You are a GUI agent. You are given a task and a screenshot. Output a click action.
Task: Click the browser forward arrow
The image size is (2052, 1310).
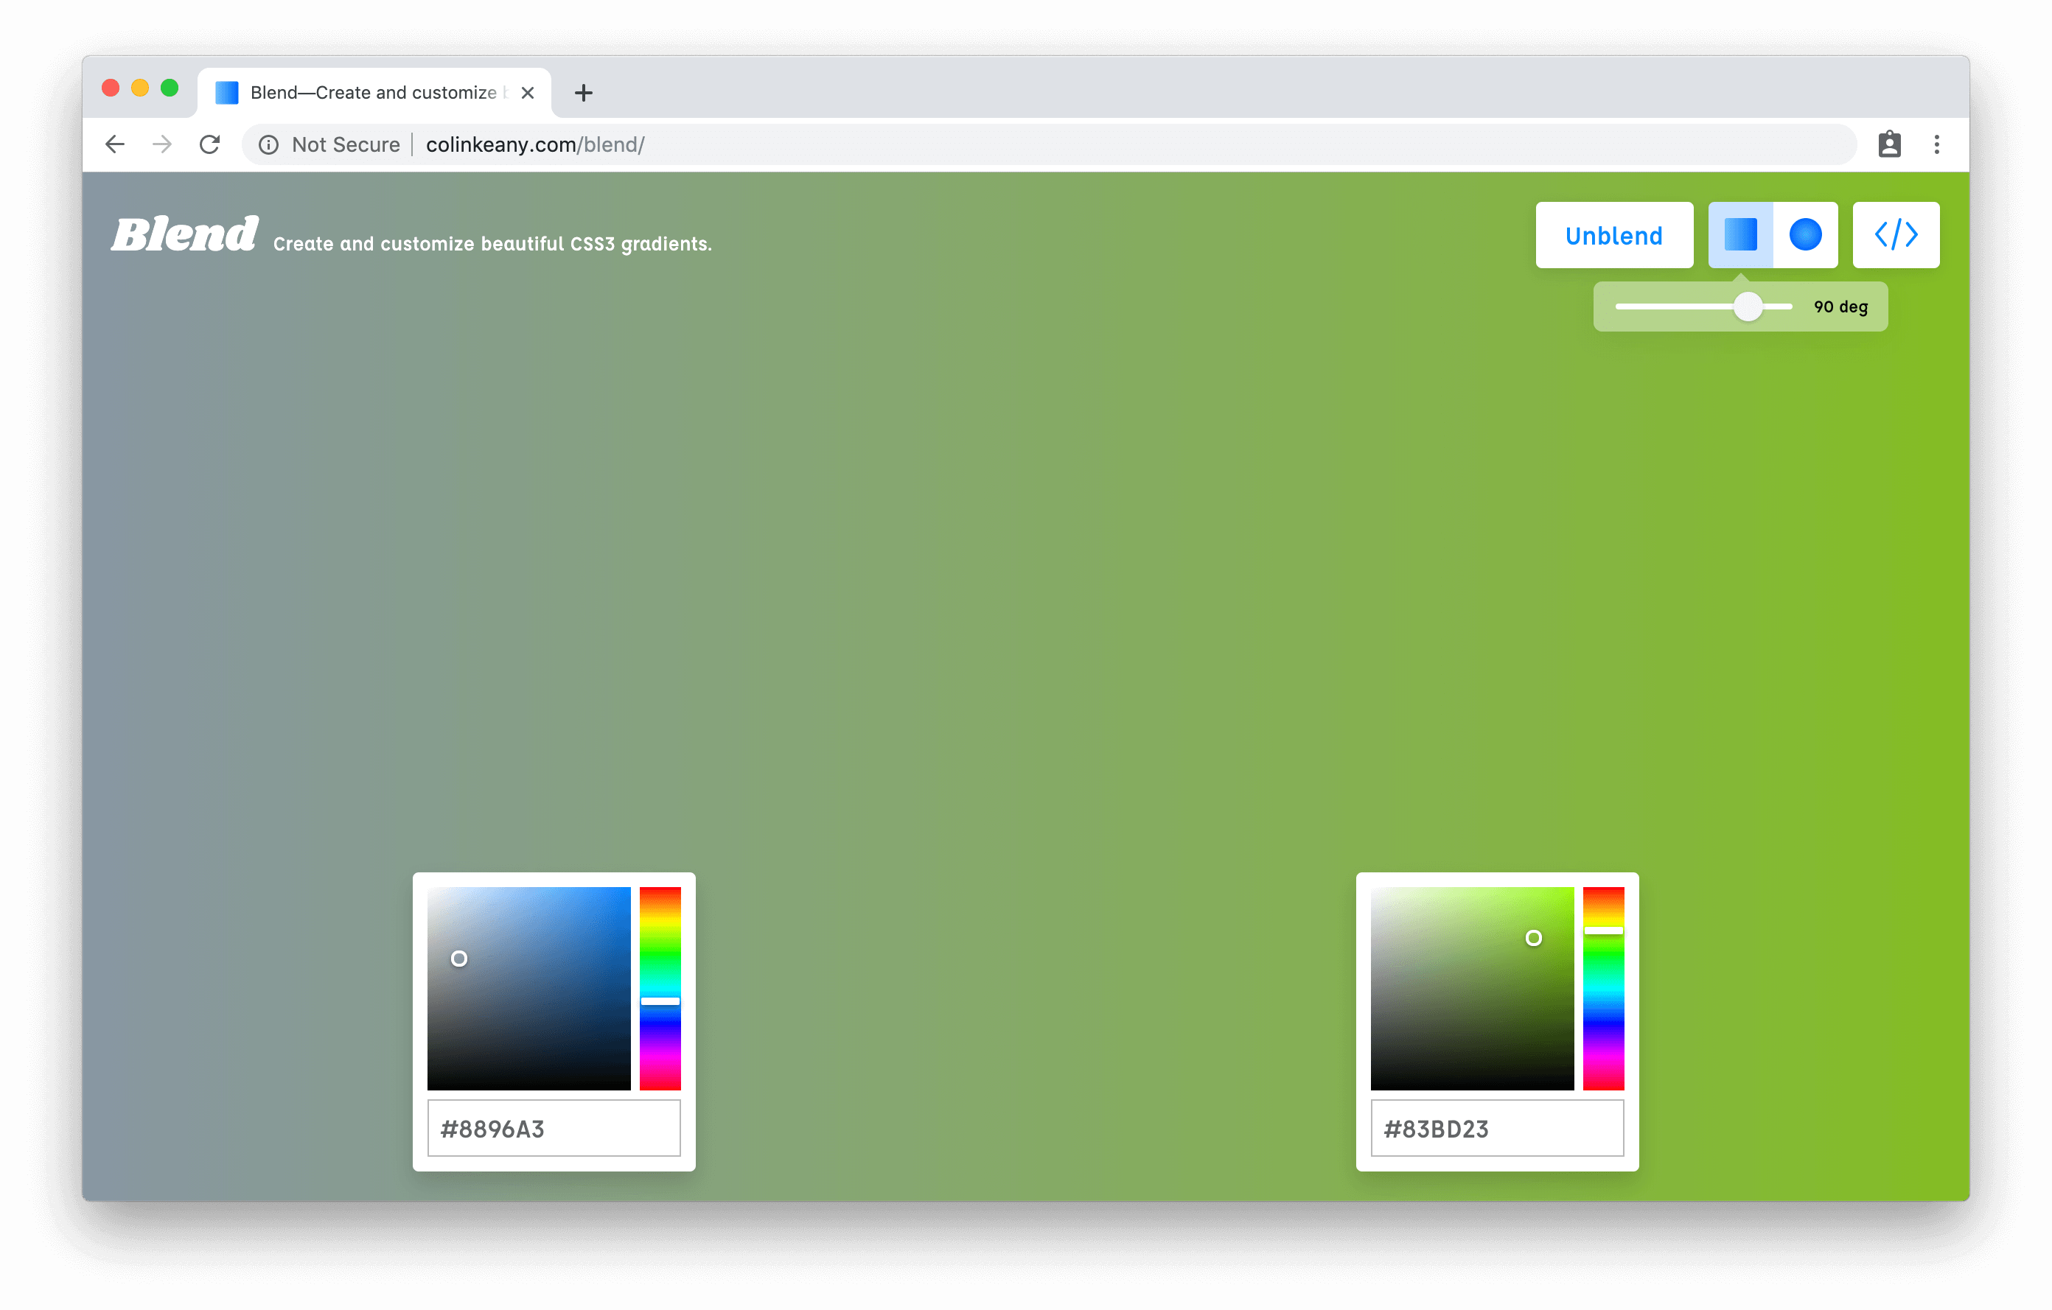point(162,145)
